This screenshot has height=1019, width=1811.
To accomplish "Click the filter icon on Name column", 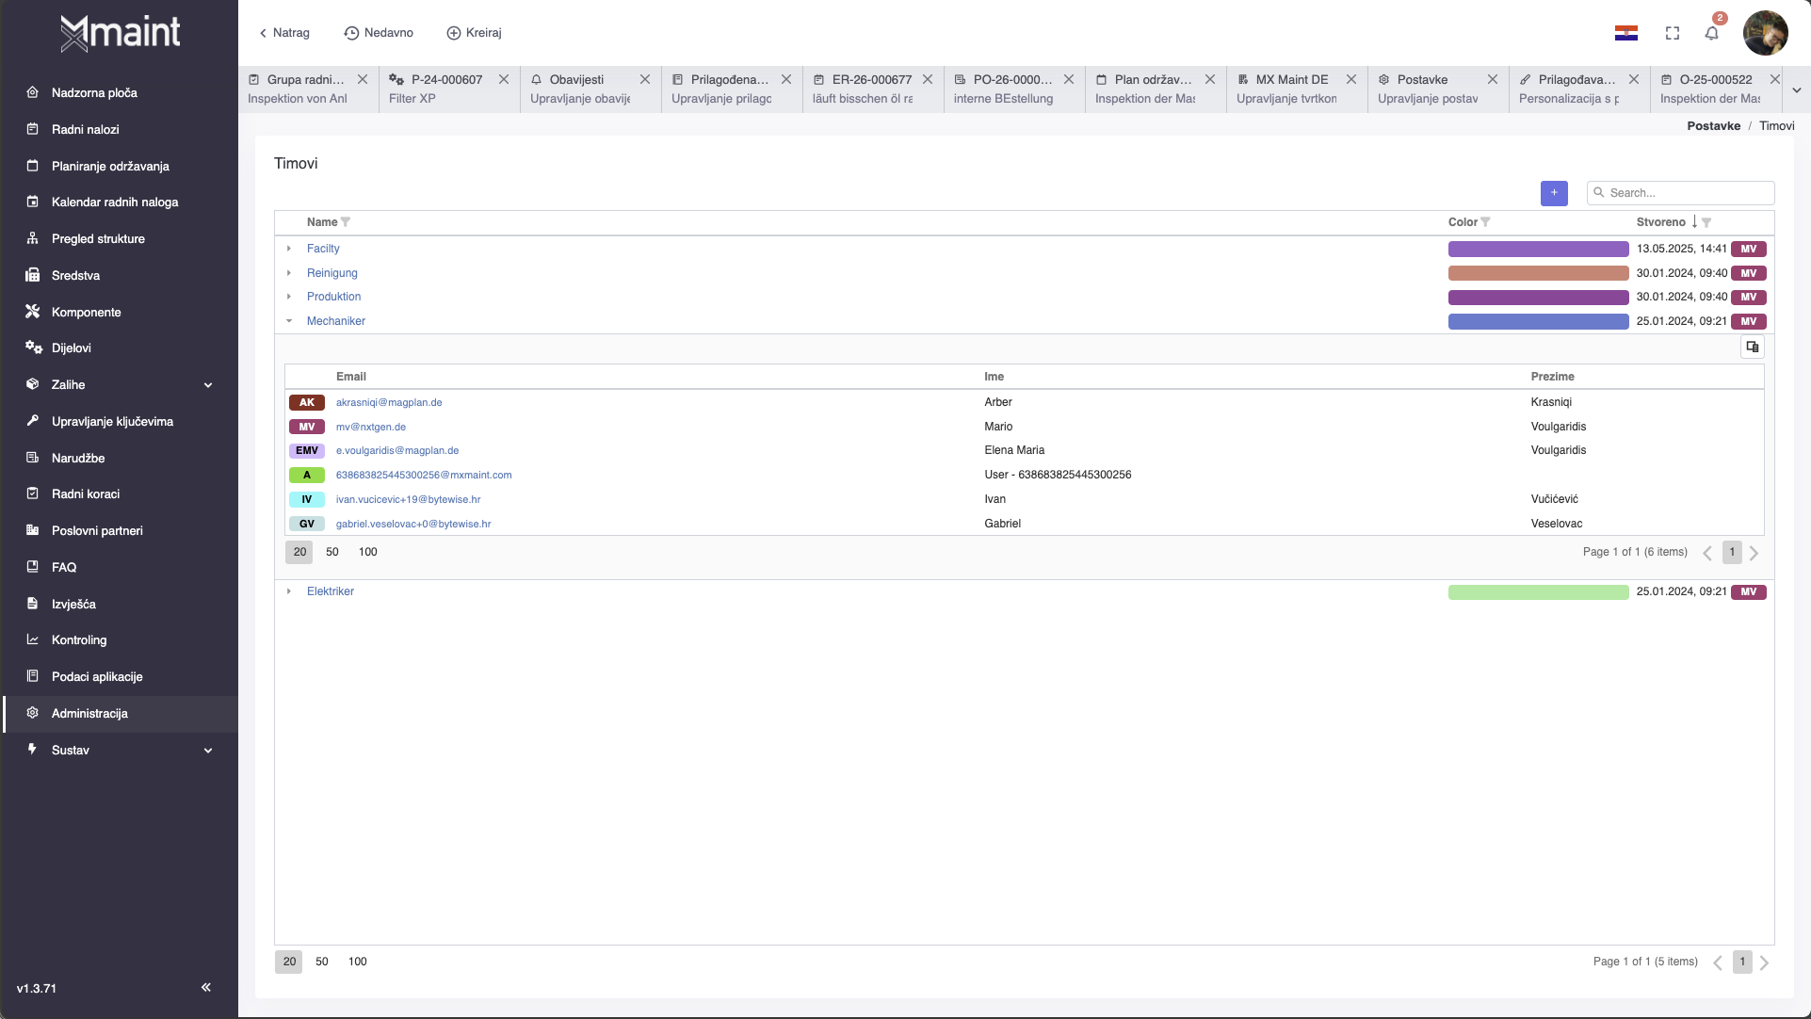I will click(346, 222).
